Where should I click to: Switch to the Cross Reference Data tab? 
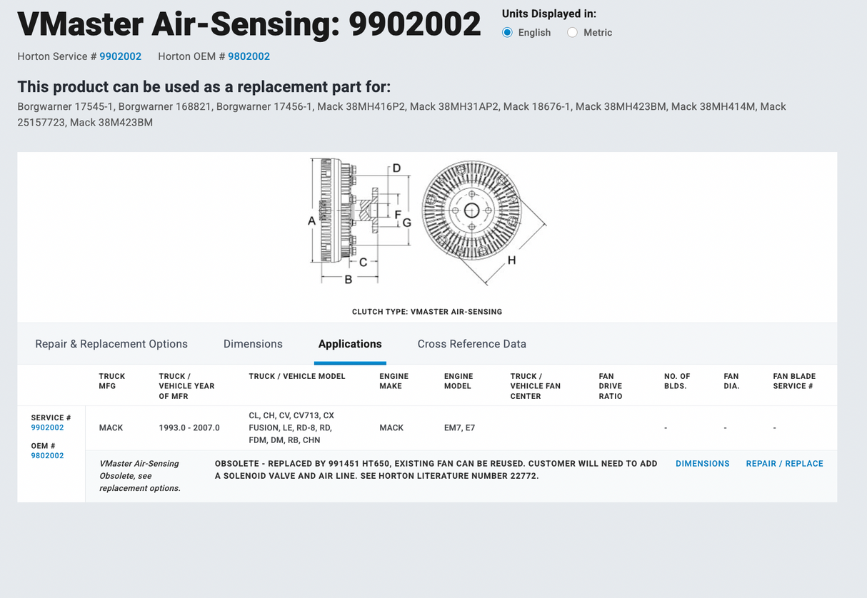pyautogui.click(x=471, y=344)
